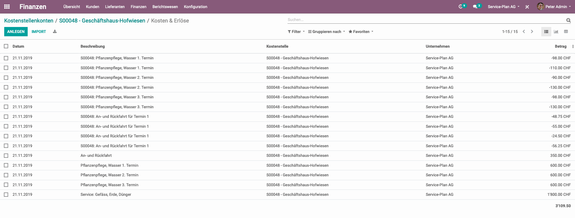
Task: Open the Berichtswesen menu
Action: coord(165,7)
